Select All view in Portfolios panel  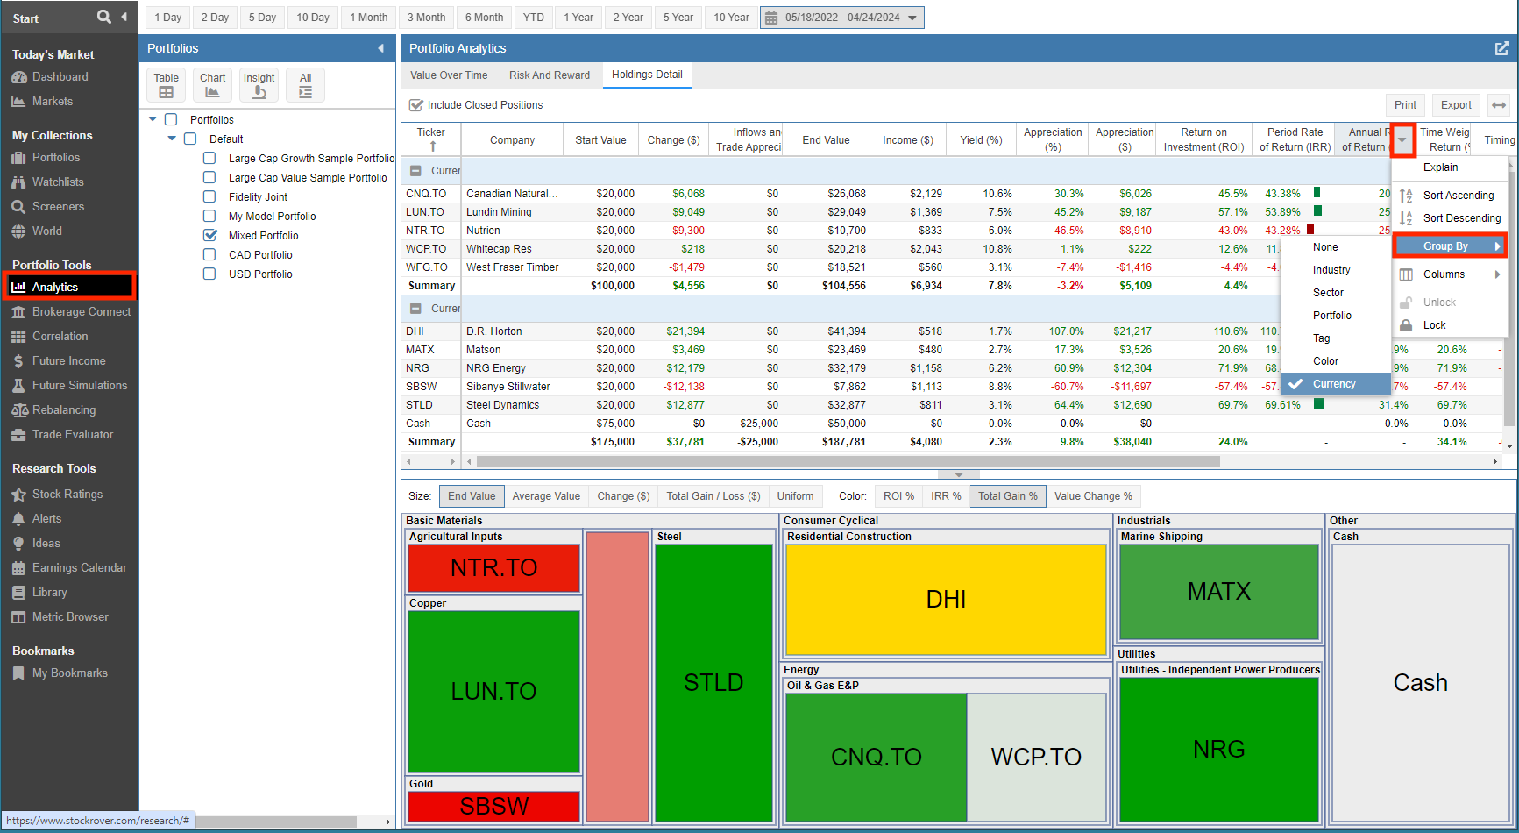pyautogui.click(x=305, y=85)
